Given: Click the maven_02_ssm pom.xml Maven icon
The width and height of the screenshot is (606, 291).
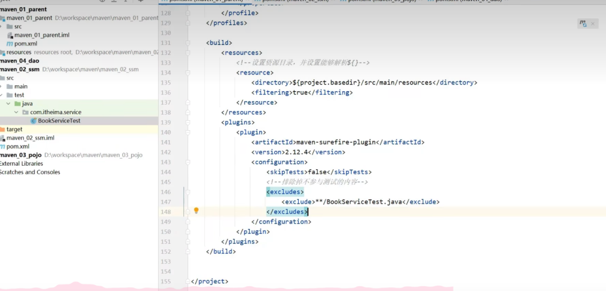Looking at the screenshot, I should (2, 146).
